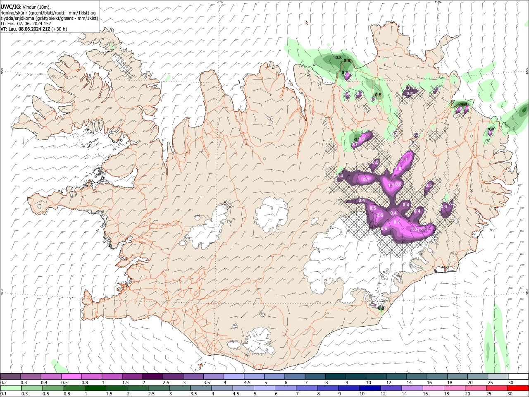
Task: Select the violet 14–16 rain scale swatch
Action: point(412,388)
